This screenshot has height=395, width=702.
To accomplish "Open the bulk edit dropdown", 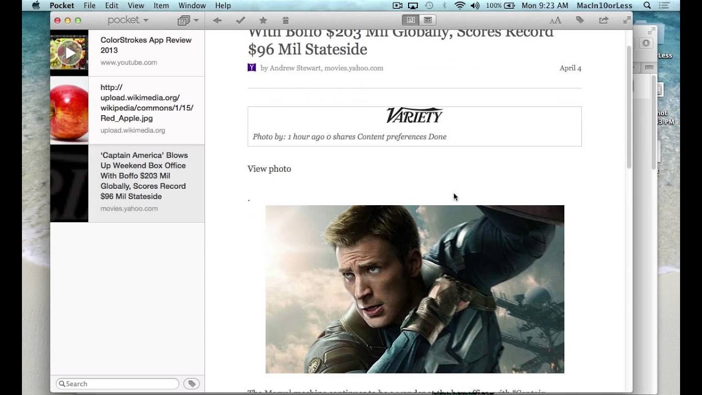I will [x=188, y=20].
